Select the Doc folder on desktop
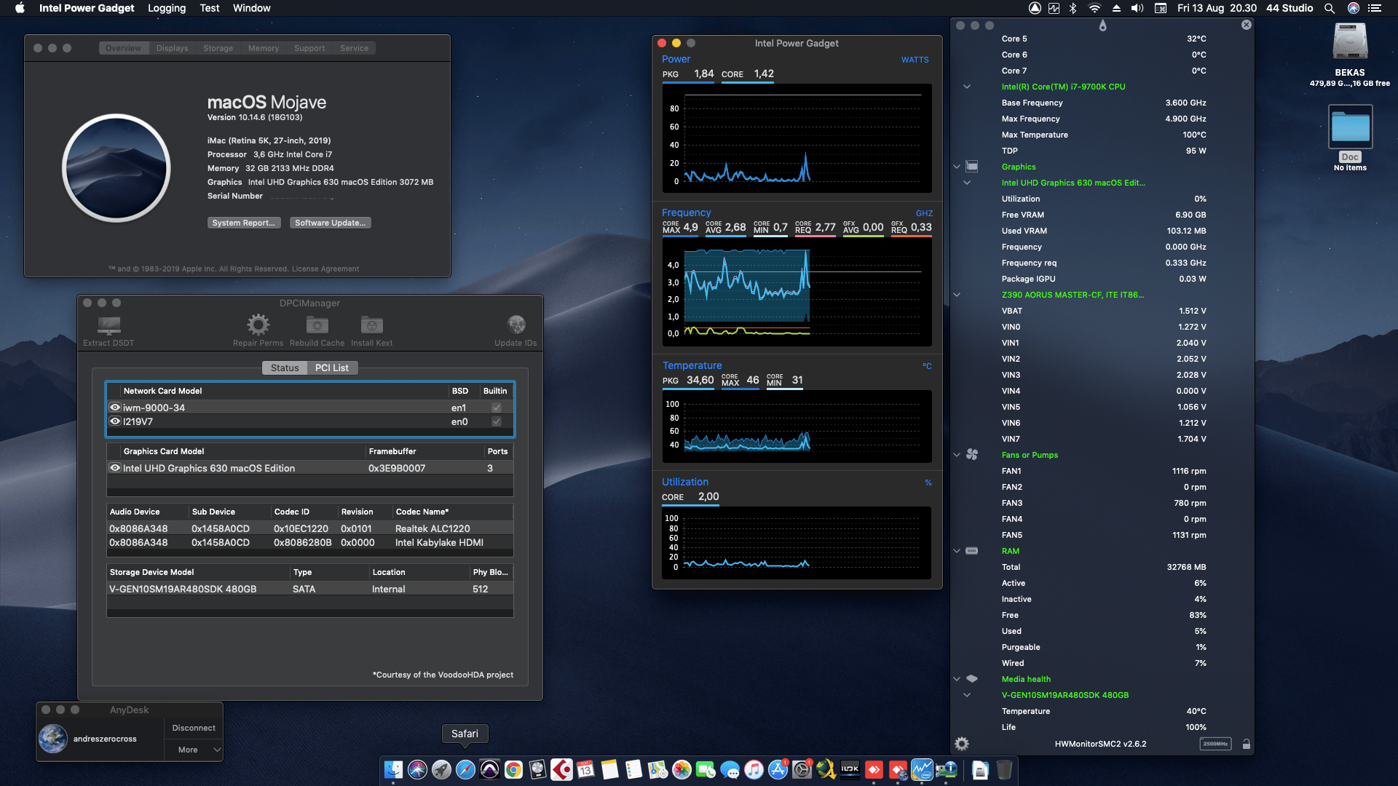 (1351, 127)
